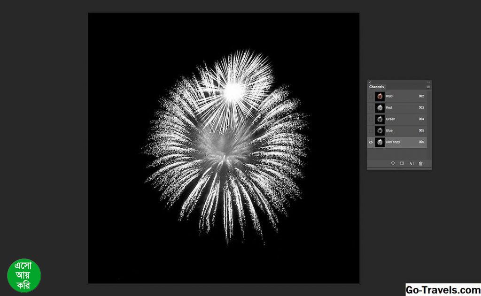Hide the Red copy channel

pos(371,142)
